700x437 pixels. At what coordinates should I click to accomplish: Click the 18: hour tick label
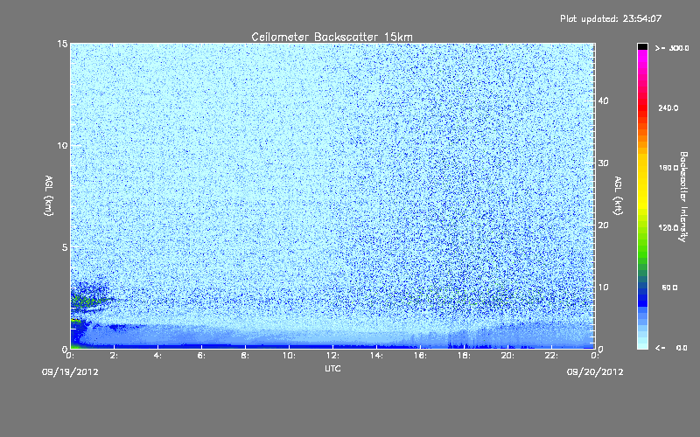[x=464, y=356]
